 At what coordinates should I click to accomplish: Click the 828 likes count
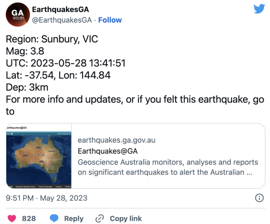29,219
